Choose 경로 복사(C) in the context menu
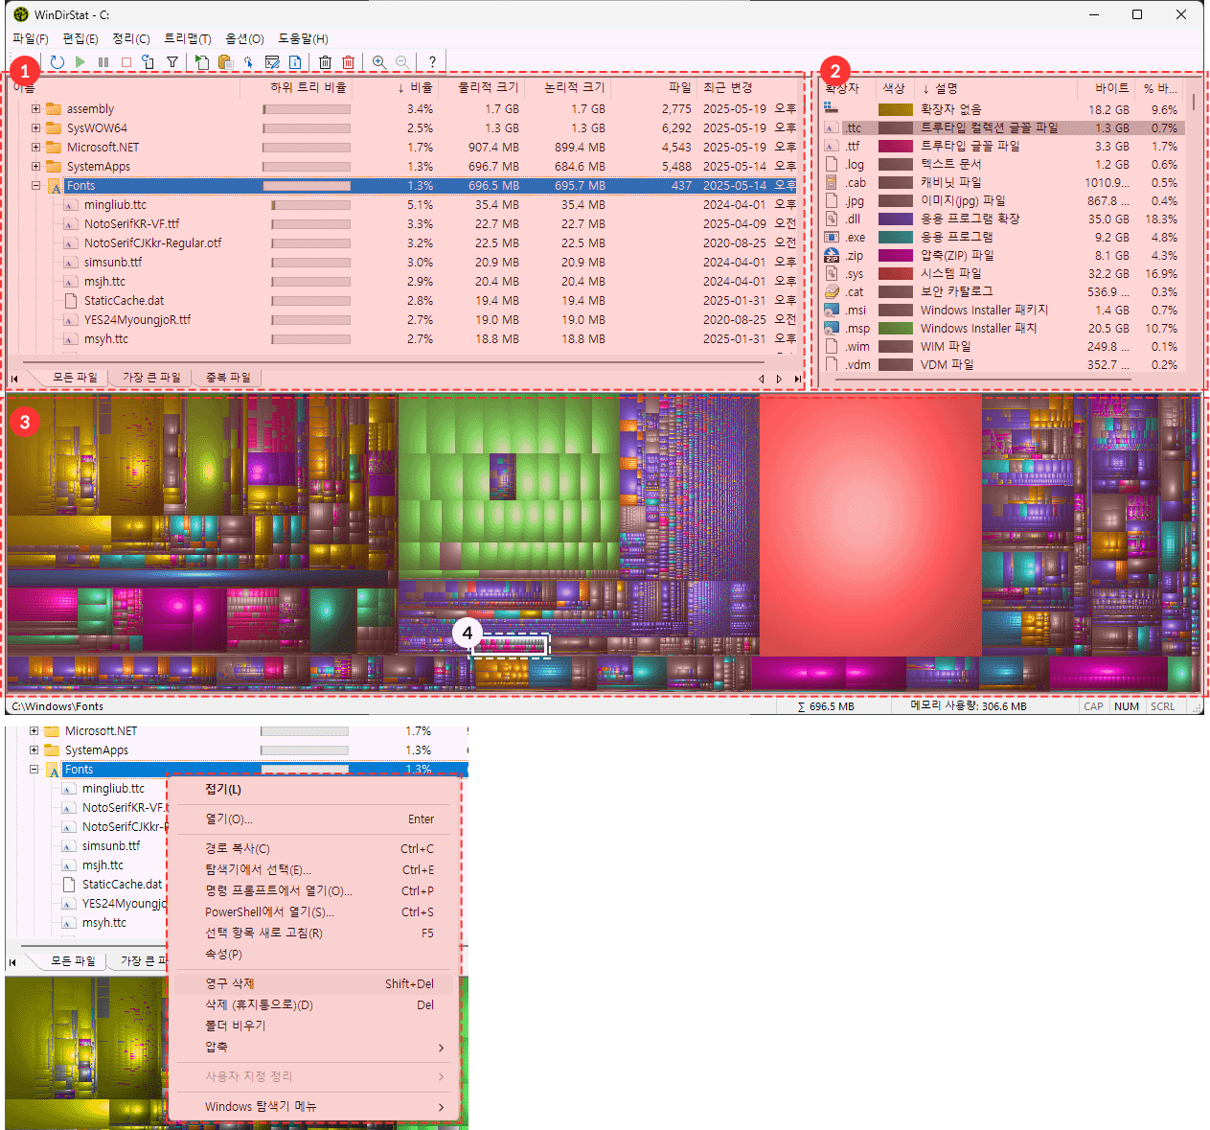Viewport: 1210px width, 1130px height. (x=314, y=848)
